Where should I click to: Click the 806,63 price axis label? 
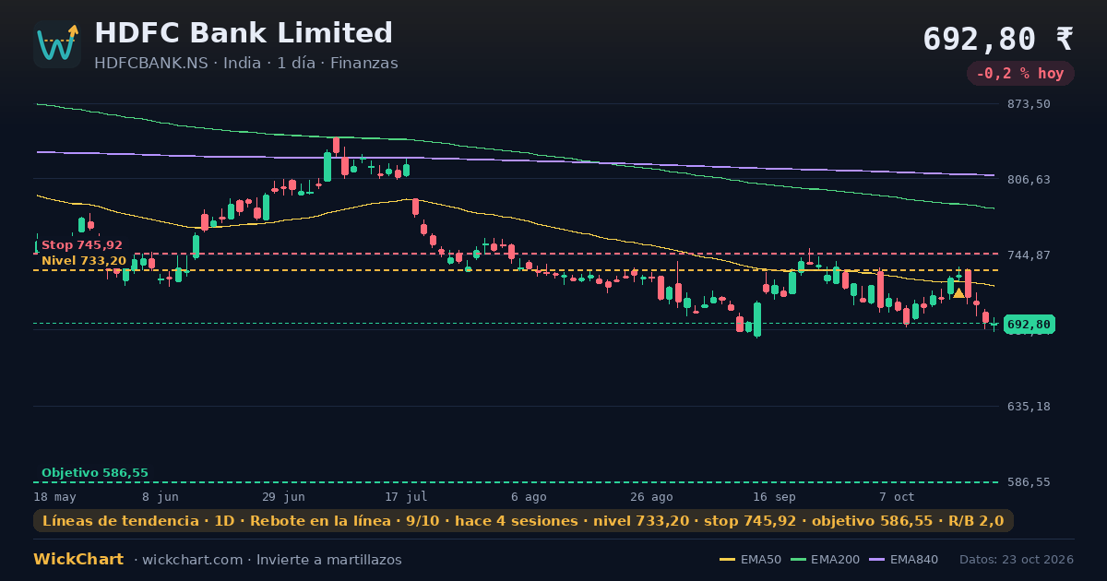(x=1029, y=180)
